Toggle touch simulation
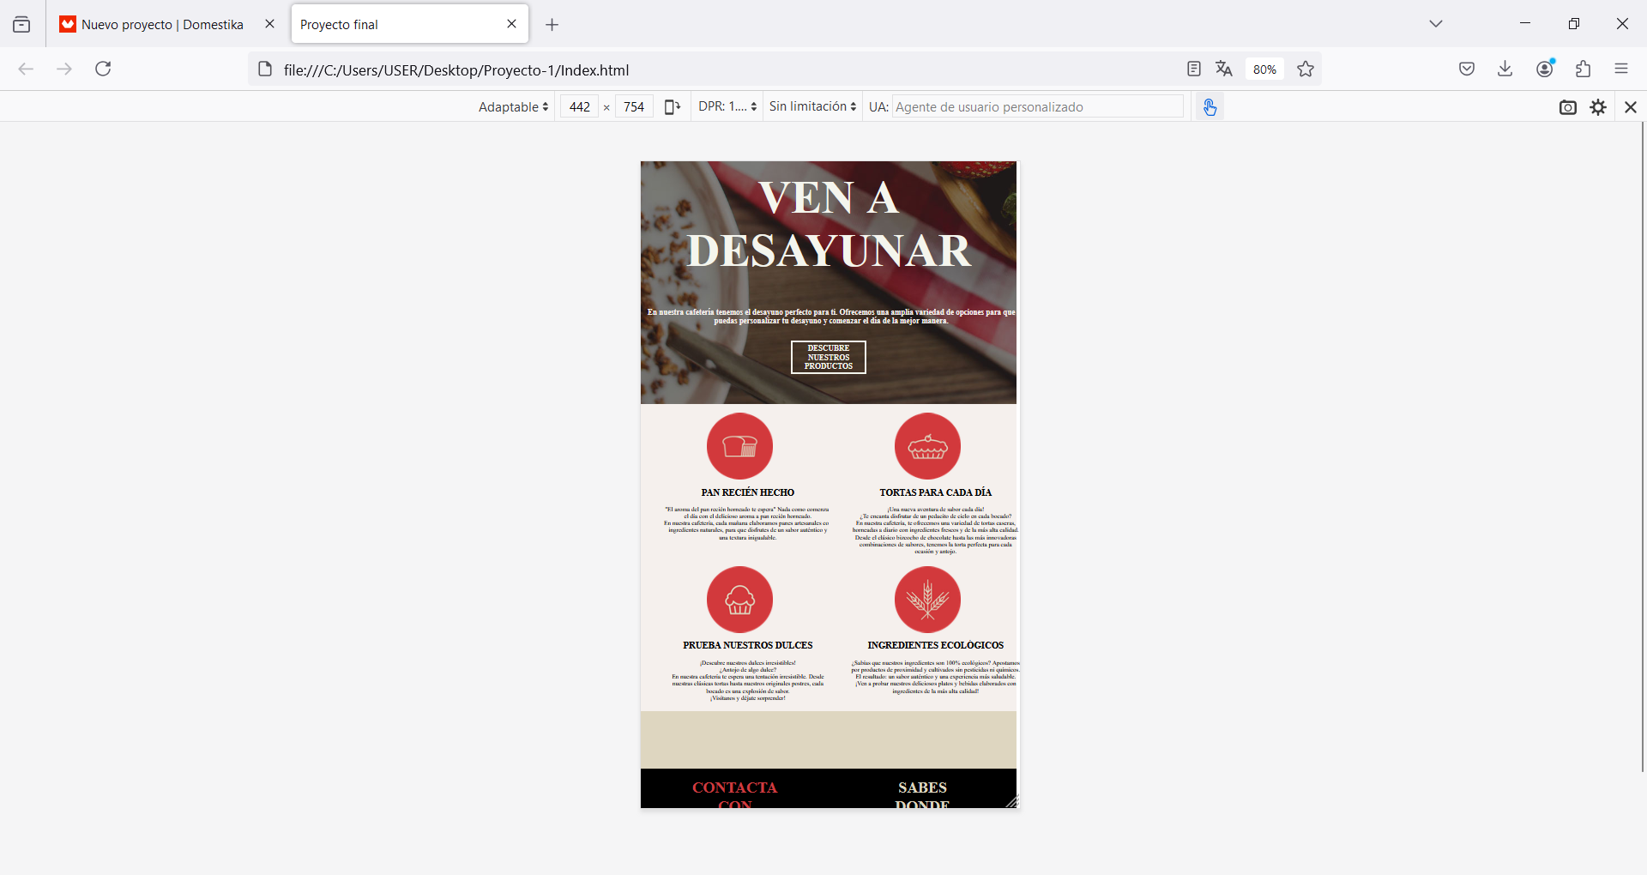This screenshot has width=1647, height=875. (x=1210, y=107)
